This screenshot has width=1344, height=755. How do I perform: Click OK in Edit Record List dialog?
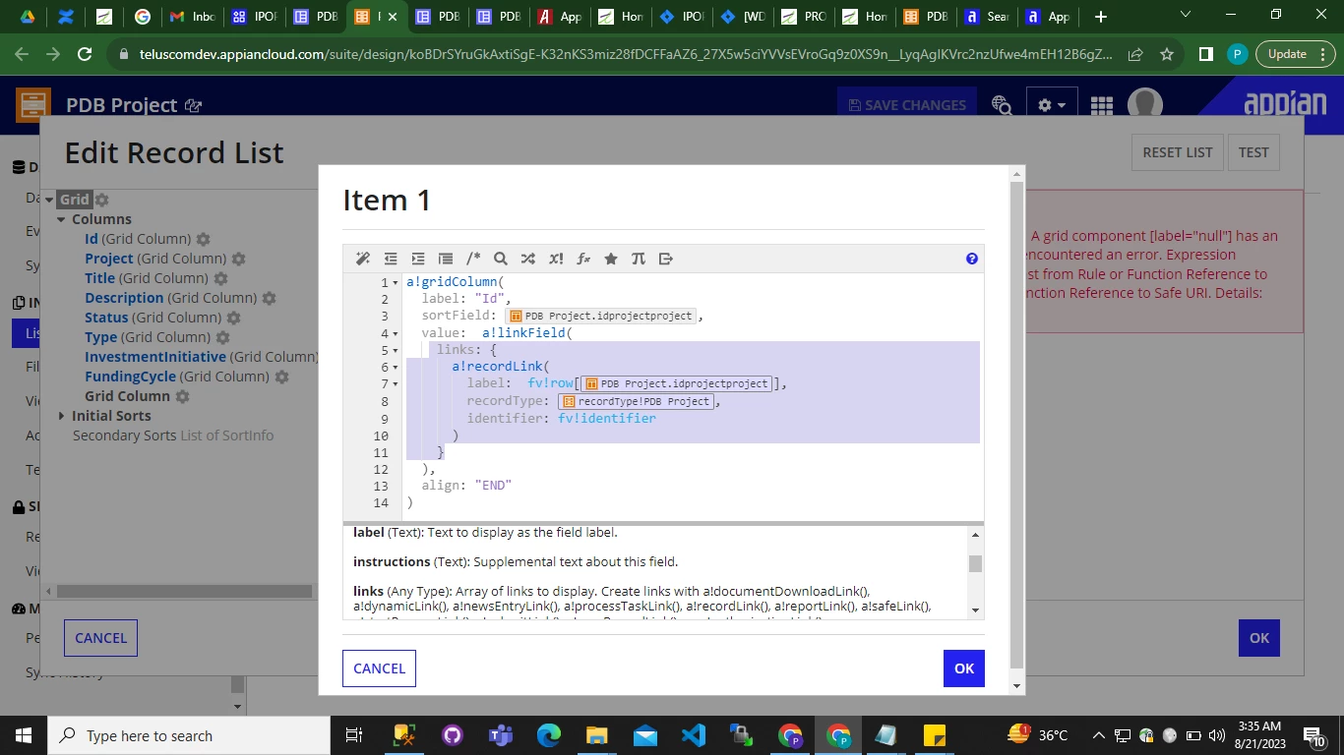[x=1259, y=638]
